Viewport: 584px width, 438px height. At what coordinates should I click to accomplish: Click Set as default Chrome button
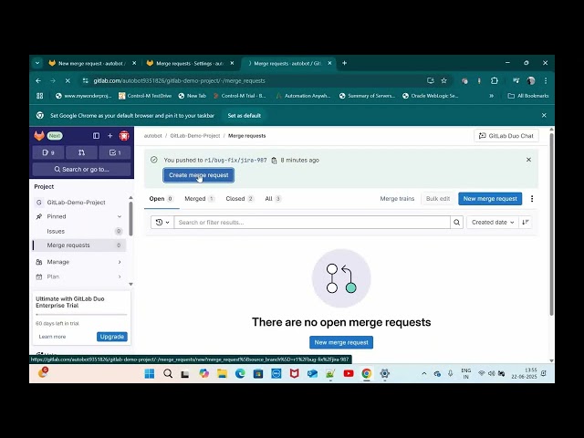coord(245,116)
